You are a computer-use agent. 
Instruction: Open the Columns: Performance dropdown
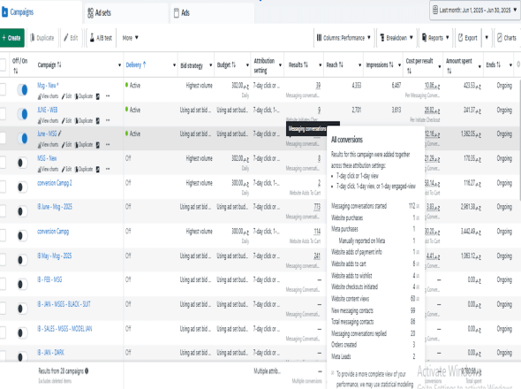pos(344,38)
